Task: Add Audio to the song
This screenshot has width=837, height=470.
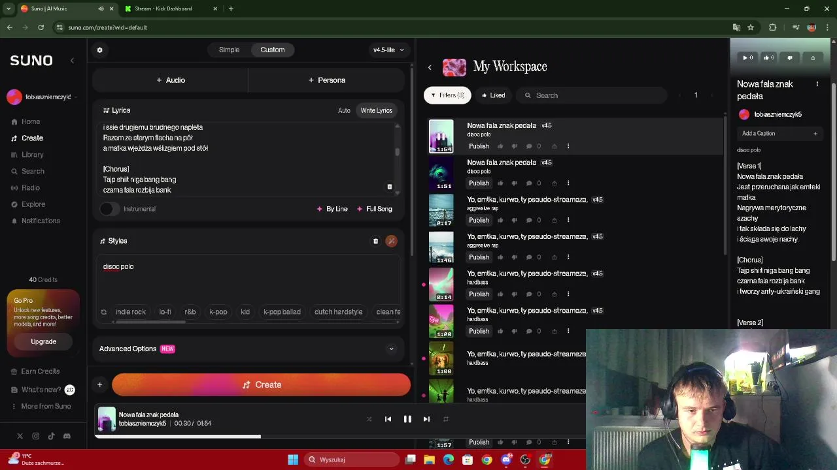Action: 171,80
